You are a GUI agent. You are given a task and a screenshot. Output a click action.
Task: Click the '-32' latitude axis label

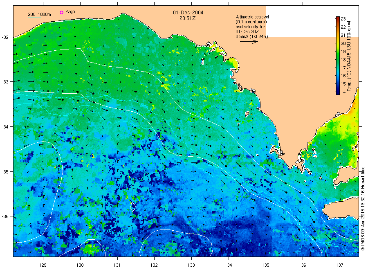[x=5, y=37]
